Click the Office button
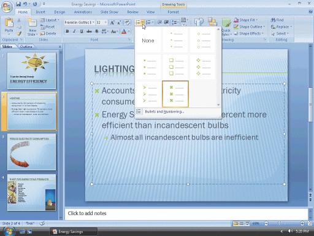This screenshot has height=236, width=314. (7, 6)
